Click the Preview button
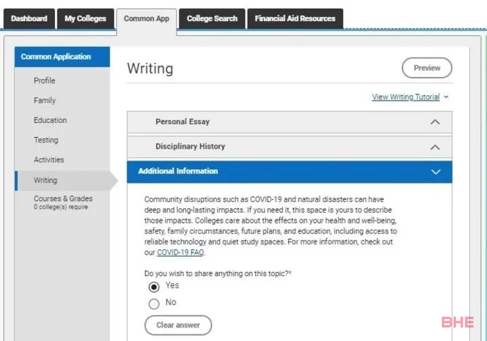Screen dimensions: 487x341 tap(427, 68)
